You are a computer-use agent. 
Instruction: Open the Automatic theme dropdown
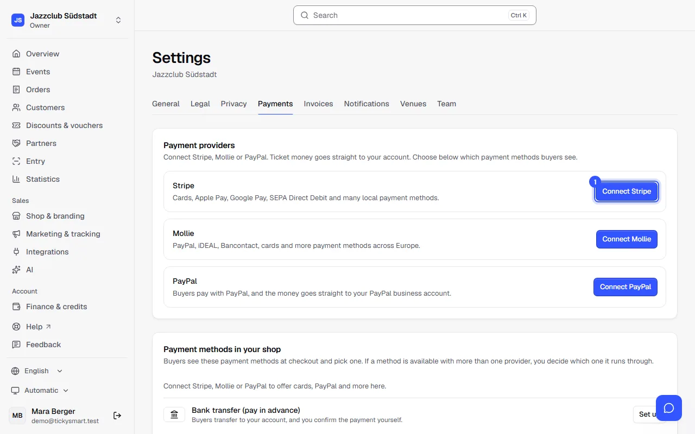pos(40,391)
